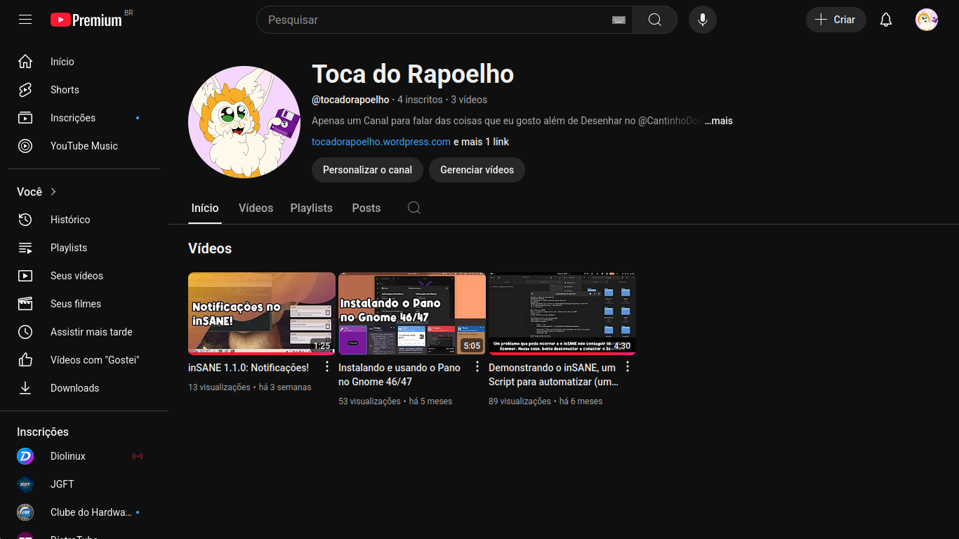Open the notifications bell

coord(886,20)
